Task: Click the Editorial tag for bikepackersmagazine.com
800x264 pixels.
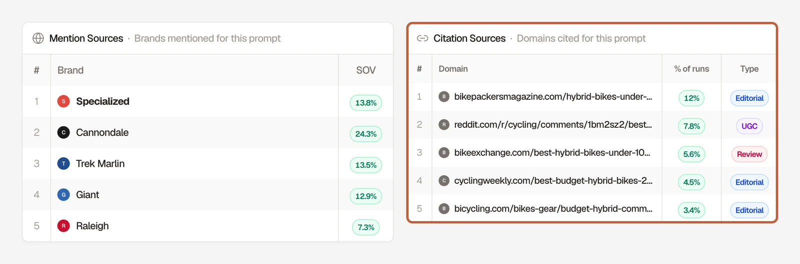Action: pos(749,98)
